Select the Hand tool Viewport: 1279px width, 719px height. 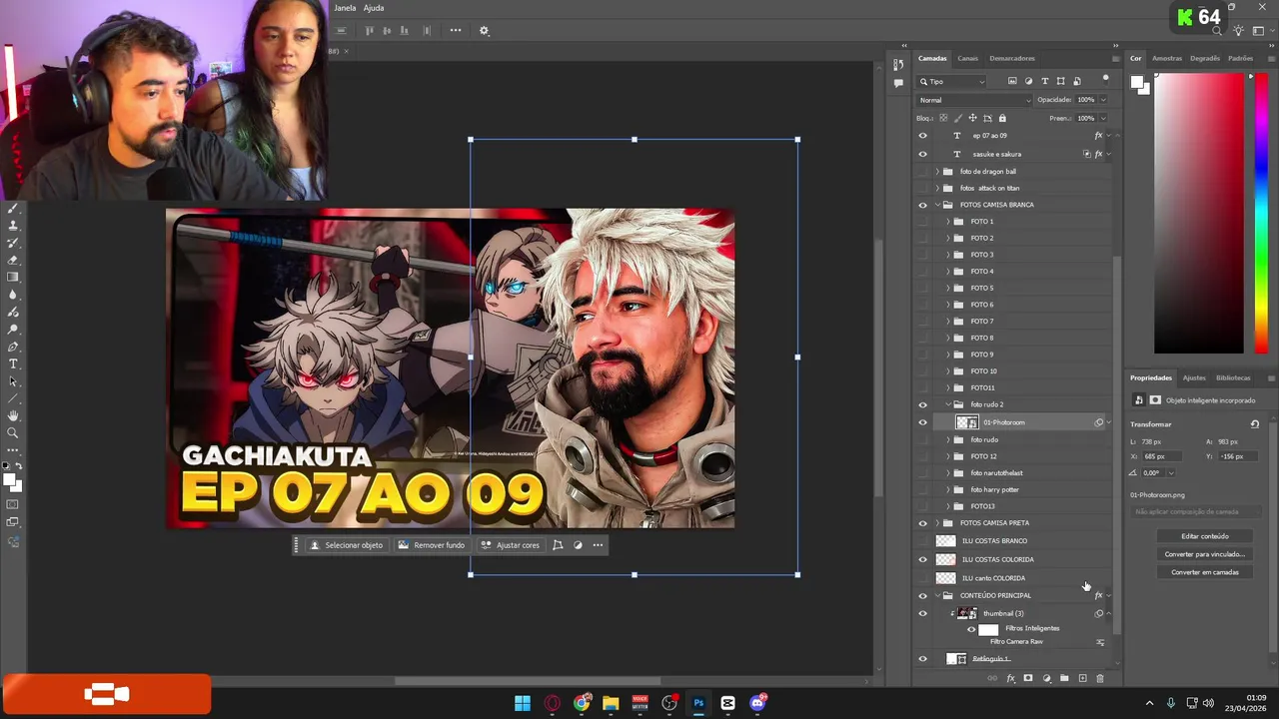pos(13,415)
